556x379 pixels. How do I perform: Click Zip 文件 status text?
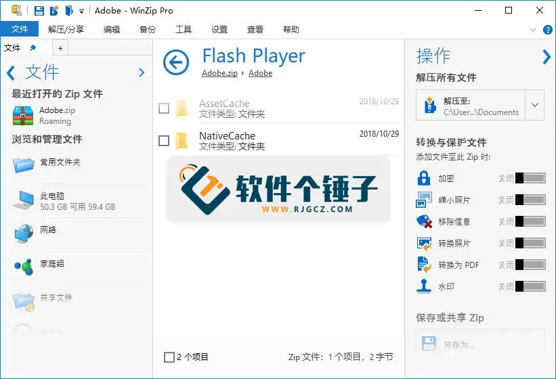[341, 357]
